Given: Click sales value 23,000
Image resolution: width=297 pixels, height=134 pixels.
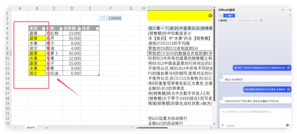Looking at the screenshot, I should pos(72,33).
